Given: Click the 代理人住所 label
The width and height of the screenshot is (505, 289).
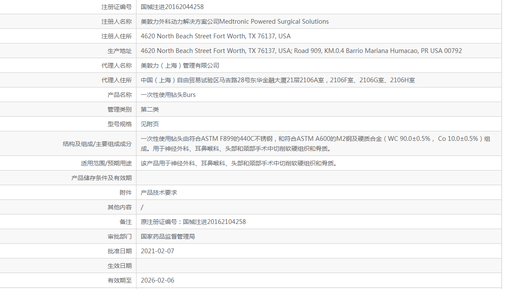Looking at the screenshot, I should [117, 80].
